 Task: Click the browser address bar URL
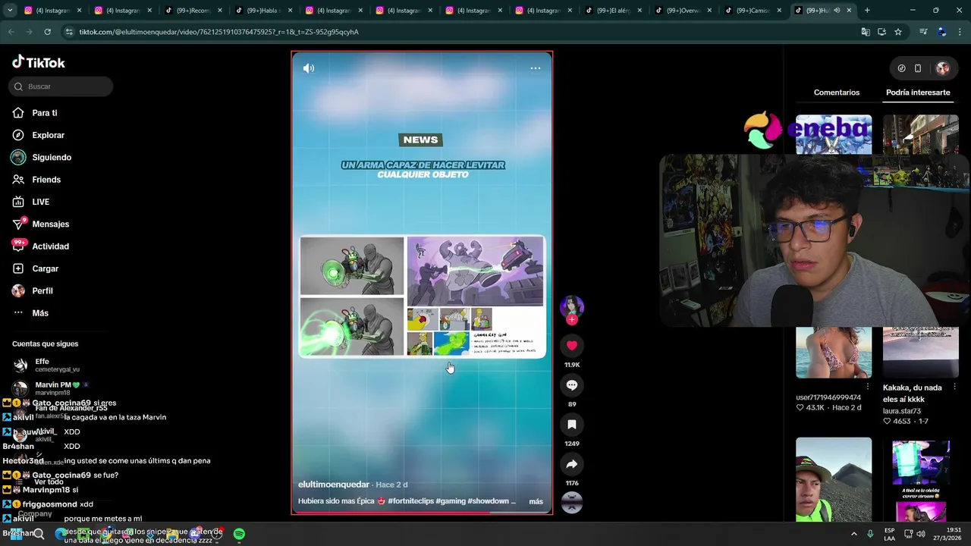tap(219, 32)
